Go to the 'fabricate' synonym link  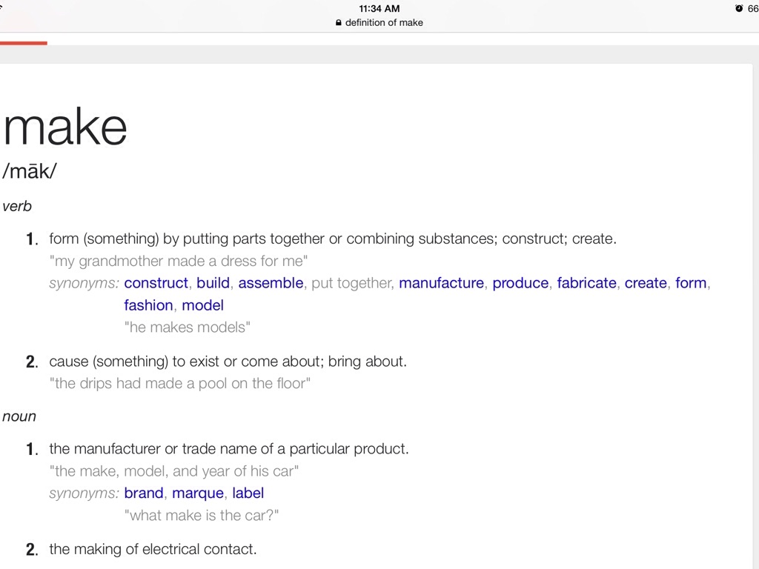(x=587, y=283)
